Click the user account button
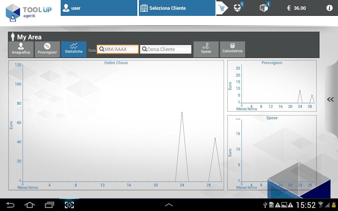 point(99,8)
